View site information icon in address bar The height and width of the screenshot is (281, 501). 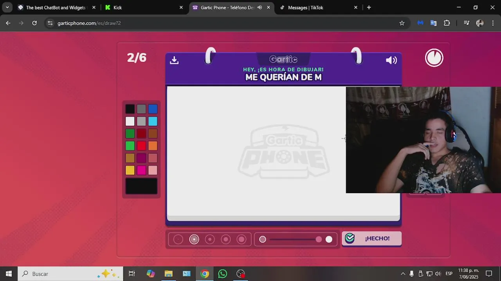pos(50,23)
